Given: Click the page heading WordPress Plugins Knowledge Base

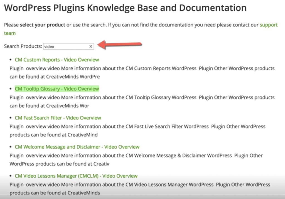Looking at the screenshot, I should tap(125, 8).
